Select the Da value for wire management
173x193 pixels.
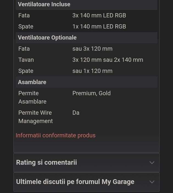76,113
